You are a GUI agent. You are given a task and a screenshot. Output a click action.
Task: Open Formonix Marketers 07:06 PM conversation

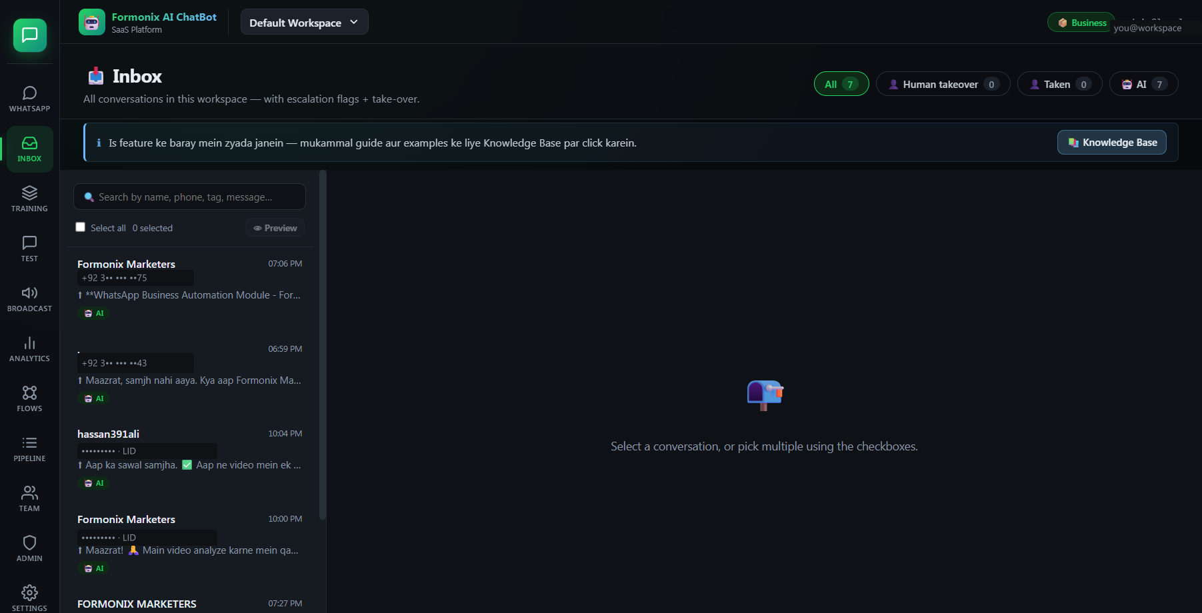[x=190, y=289]
